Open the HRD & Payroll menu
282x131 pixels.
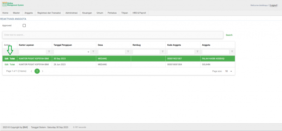point(139,13)
